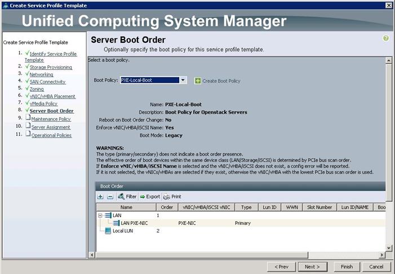Click the minus icon in Boot Order toolbar

[x=110, y=197]
